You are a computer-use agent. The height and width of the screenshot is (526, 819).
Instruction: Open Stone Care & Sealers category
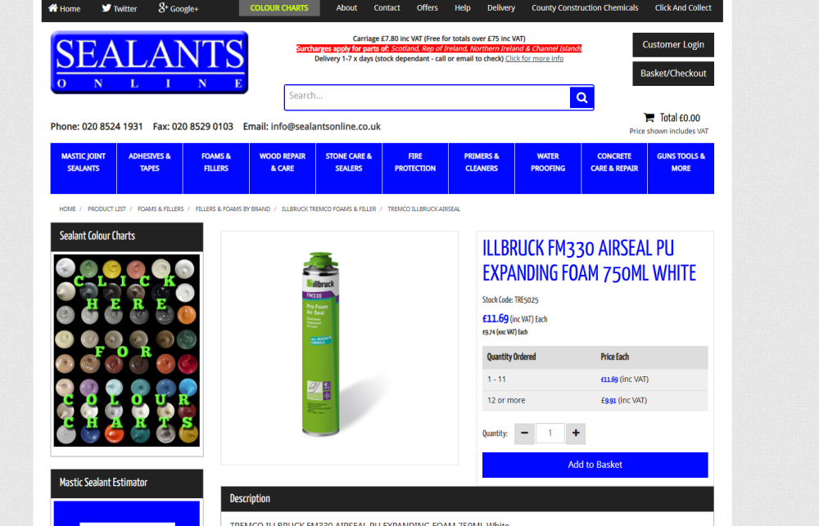pos(349,169)
